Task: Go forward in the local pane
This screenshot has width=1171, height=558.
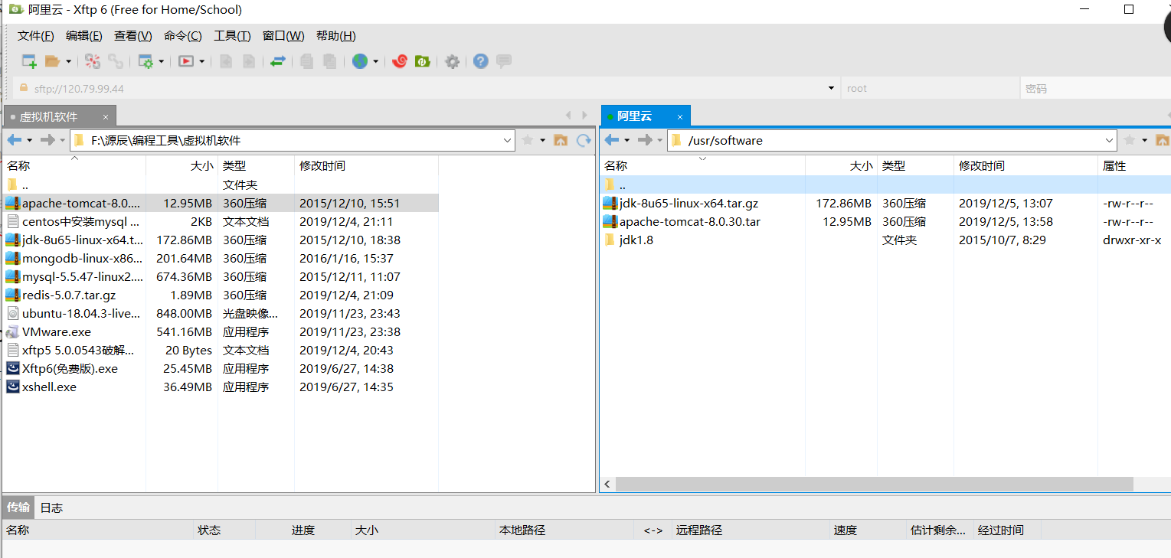Action: point(47,140)
